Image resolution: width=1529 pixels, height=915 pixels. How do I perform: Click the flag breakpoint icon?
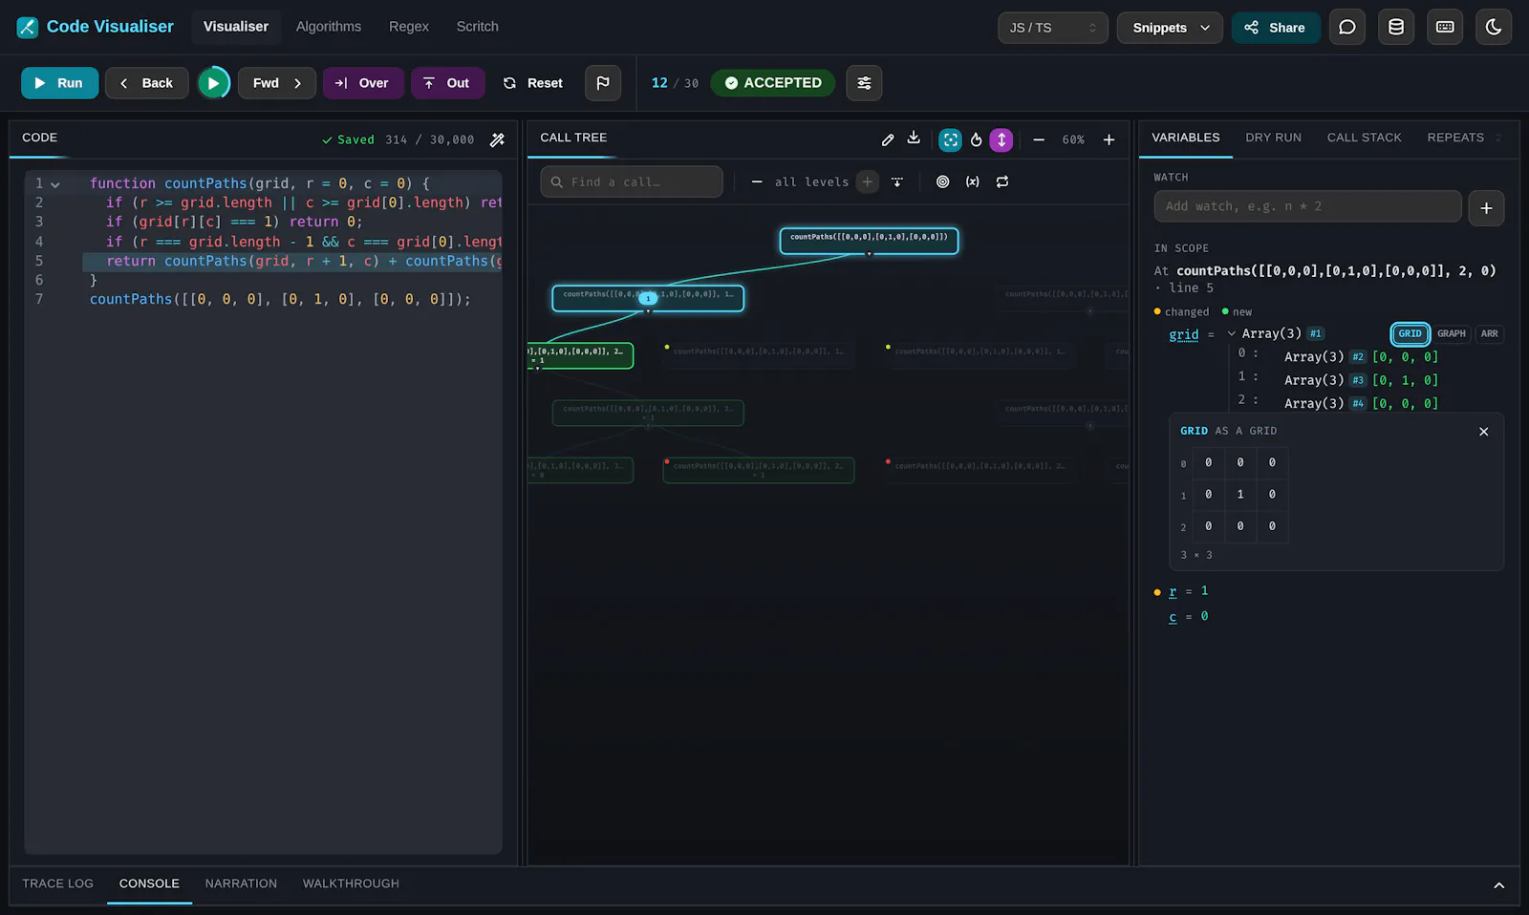tap(603, 83)
